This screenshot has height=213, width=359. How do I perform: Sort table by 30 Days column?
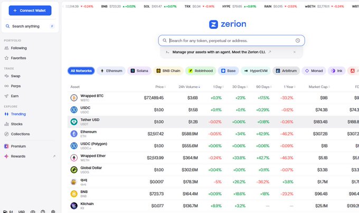coord(240,87)
